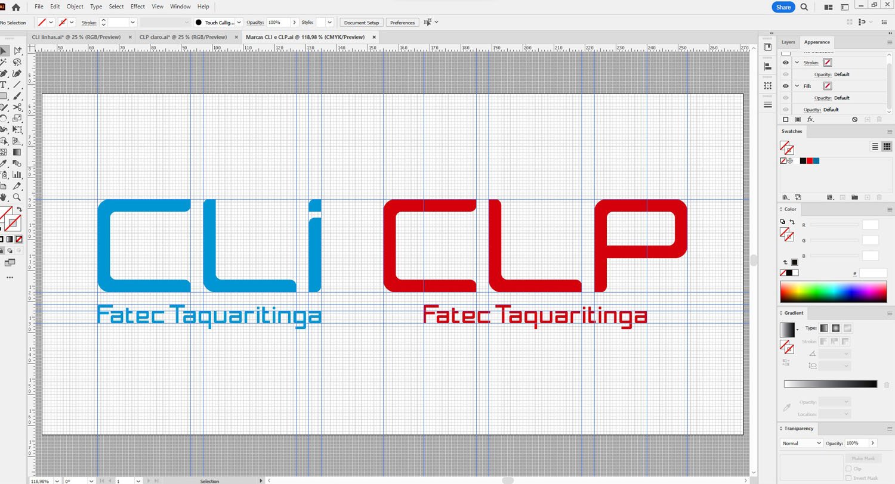This screenshot has width=895, height=484.
Task: Set color mode to None in toolbar
Action: pos(19,239)
